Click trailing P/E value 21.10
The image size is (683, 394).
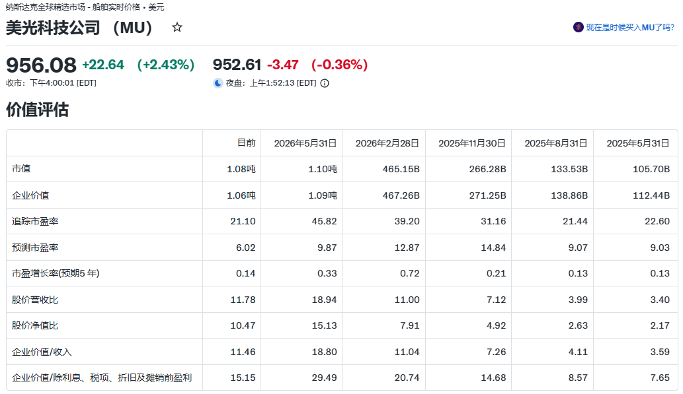point(243,221)
